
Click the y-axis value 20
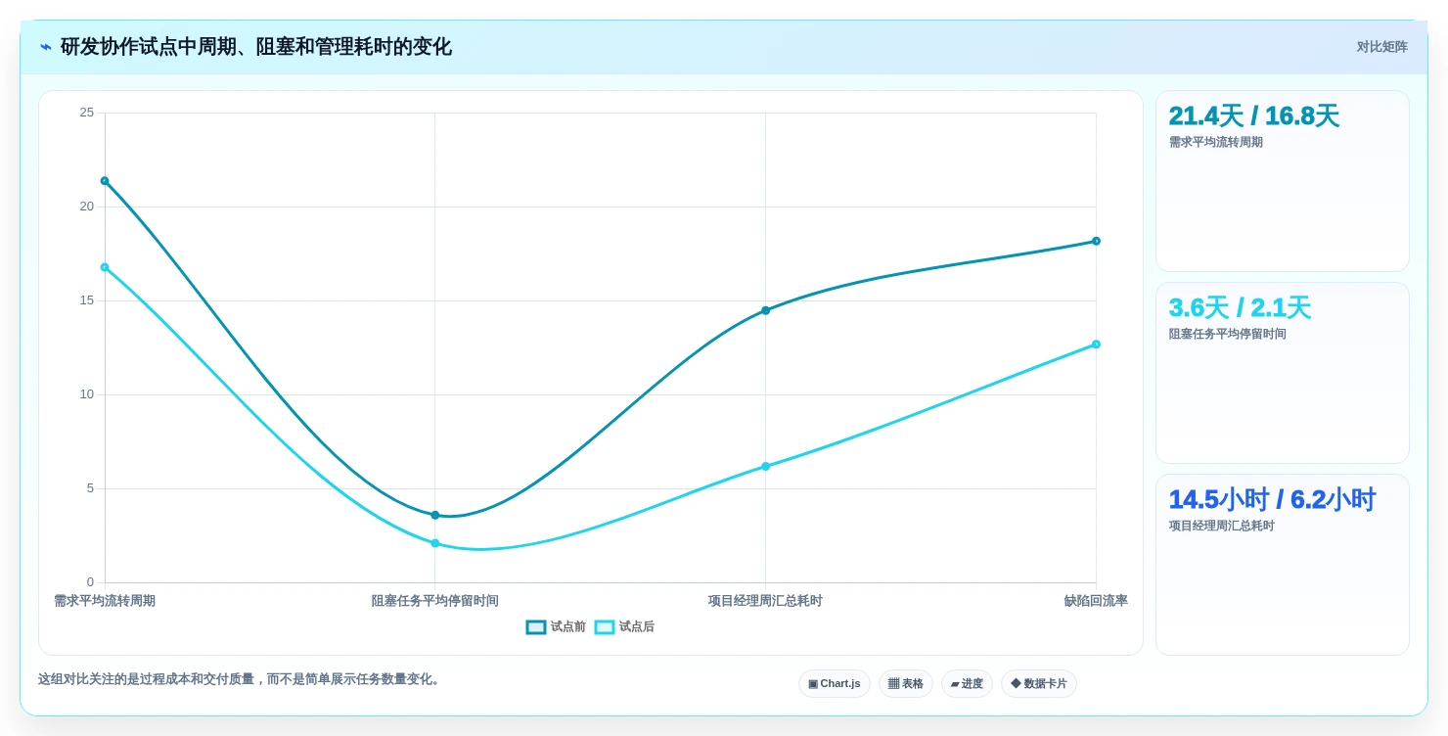pyautogui.click(x=87, y=207)
